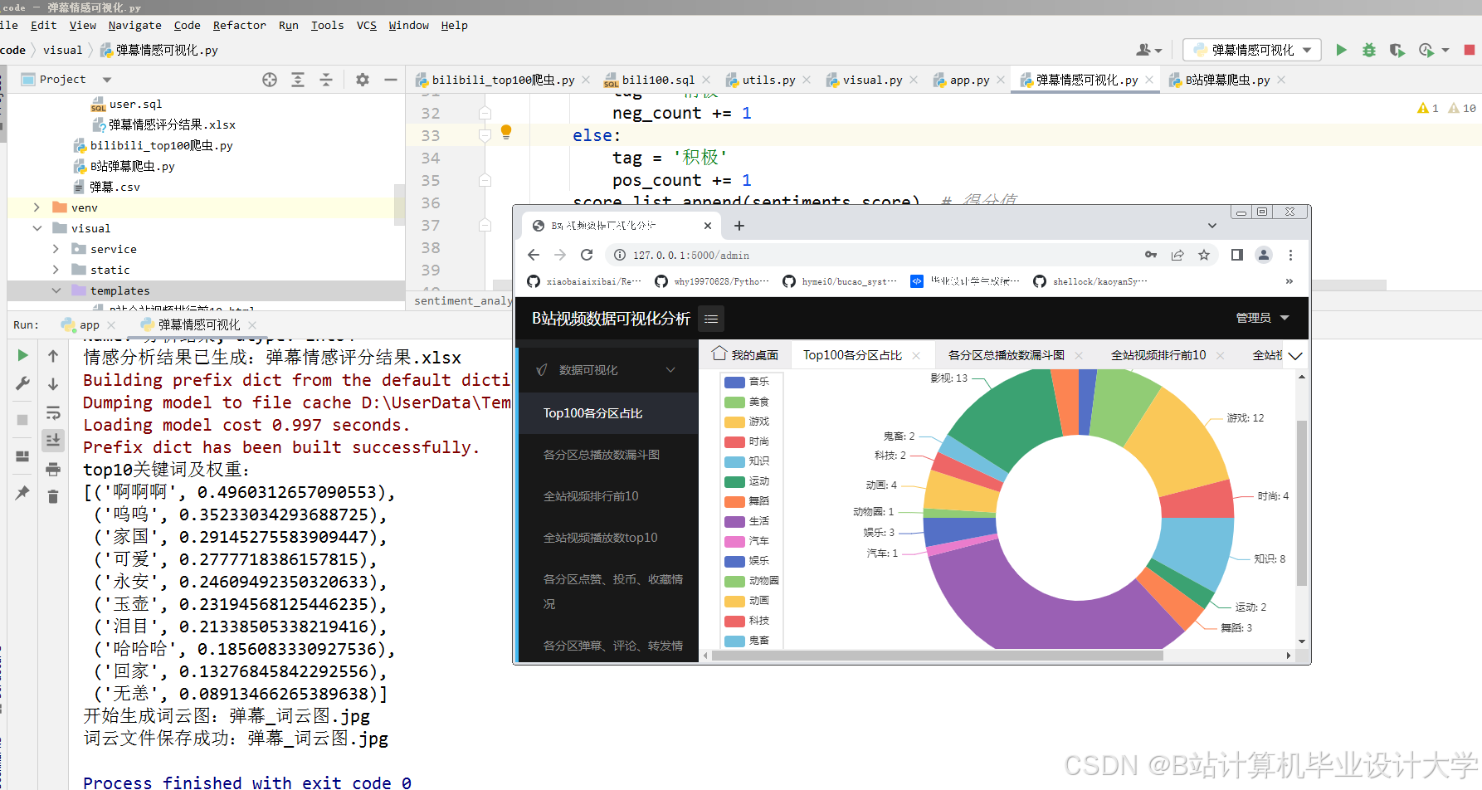
Task: Toggle 音乐 series in chart legend
Action: click(x=747, y=382)
